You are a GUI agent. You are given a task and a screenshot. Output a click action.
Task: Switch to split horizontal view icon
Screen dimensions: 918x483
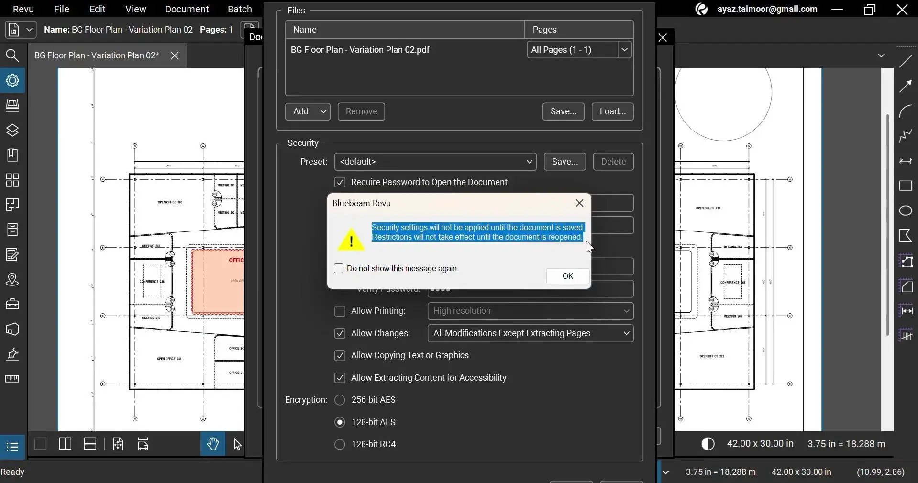tap(90, 444)
